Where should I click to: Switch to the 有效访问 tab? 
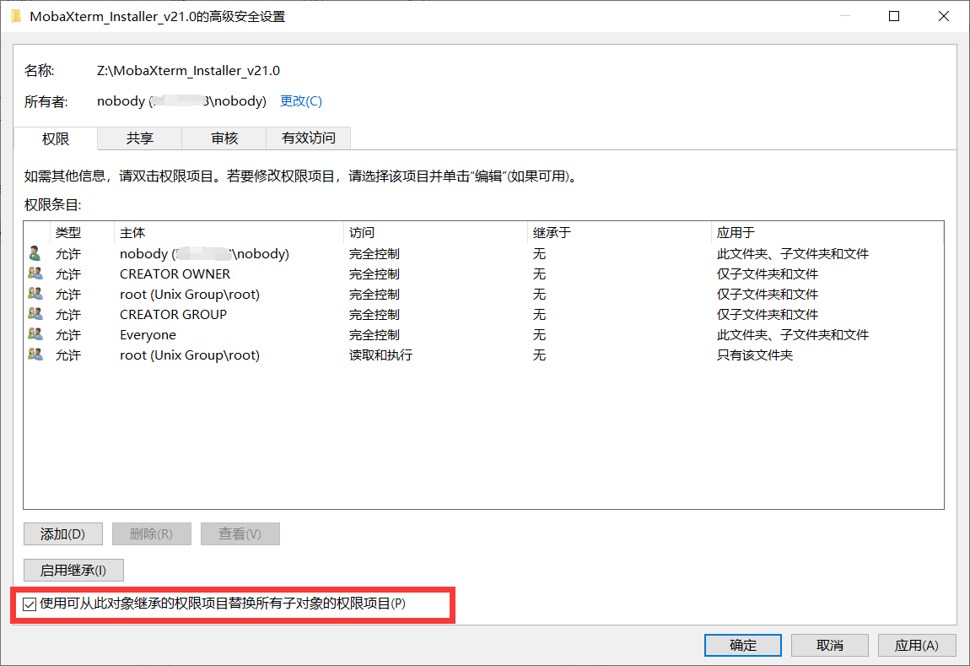pos(308,138)
